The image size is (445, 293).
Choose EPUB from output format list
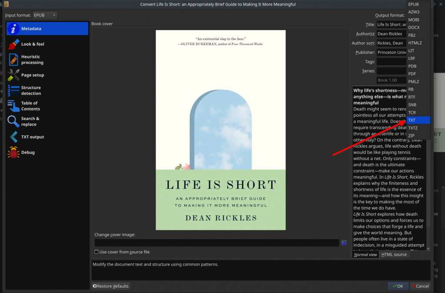418,4
